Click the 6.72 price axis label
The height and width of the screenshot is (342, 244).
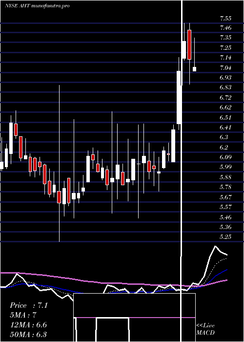point(225,97)
